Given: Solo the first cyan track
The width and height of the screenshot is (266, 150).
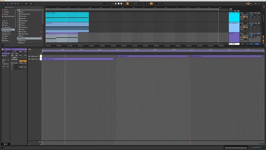Looking at the screenshot, I should [256, 13].
